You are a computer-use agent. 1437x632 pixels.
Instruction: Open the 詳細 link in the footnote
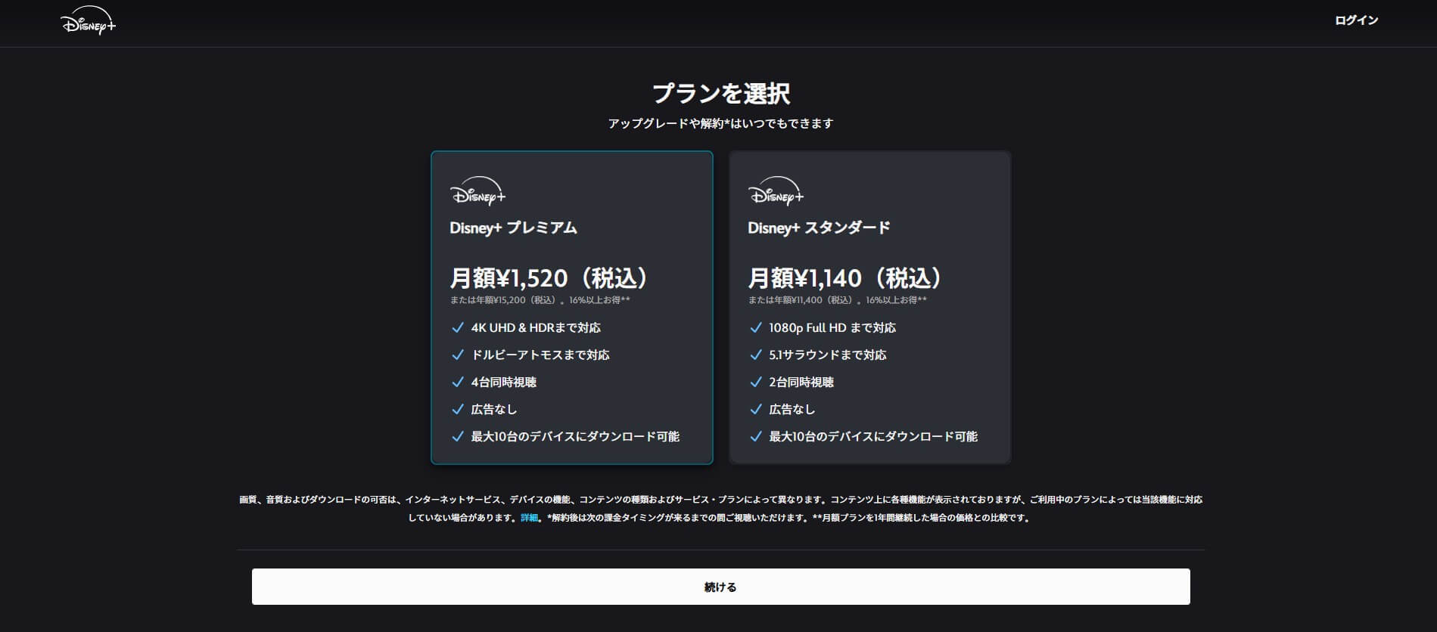point(529,518)
